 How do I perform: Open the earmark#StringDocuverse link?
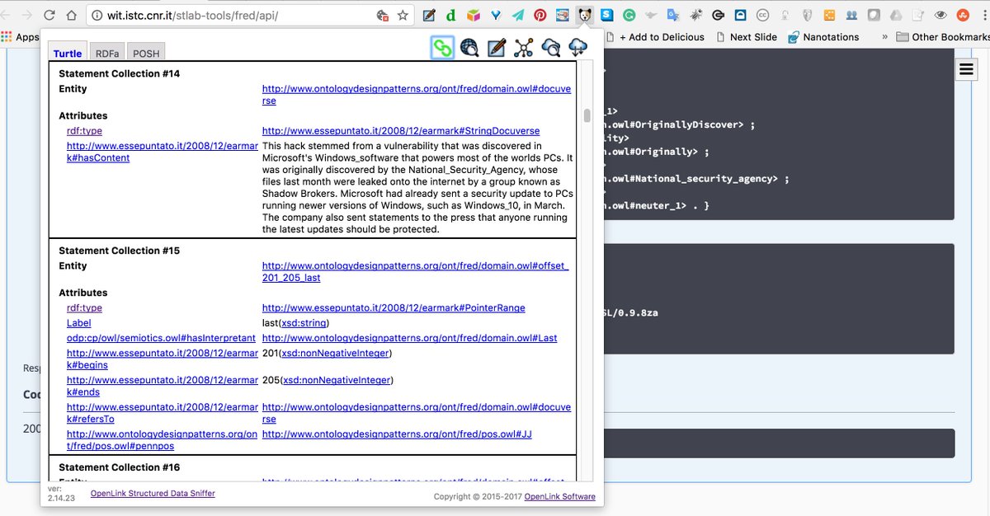click(401, 131)
